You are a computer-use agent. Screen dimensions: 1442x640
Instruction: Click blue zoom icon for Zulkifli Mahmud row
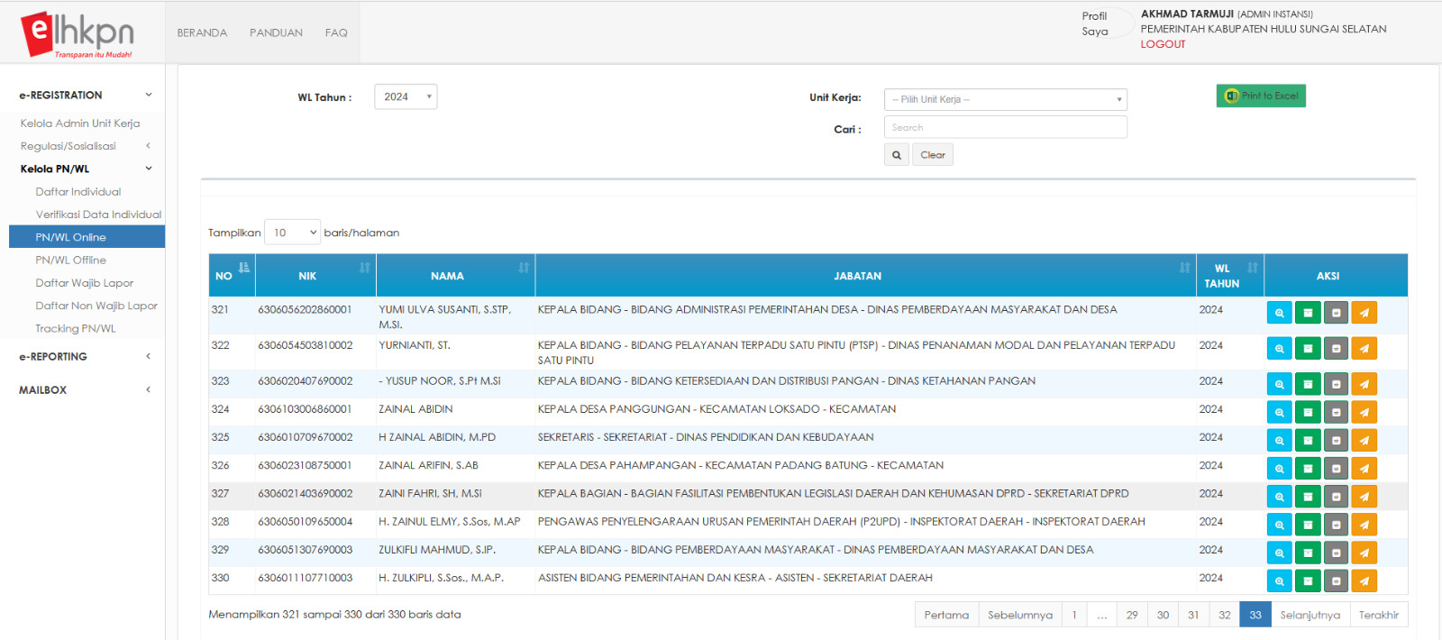(1279, 553)
